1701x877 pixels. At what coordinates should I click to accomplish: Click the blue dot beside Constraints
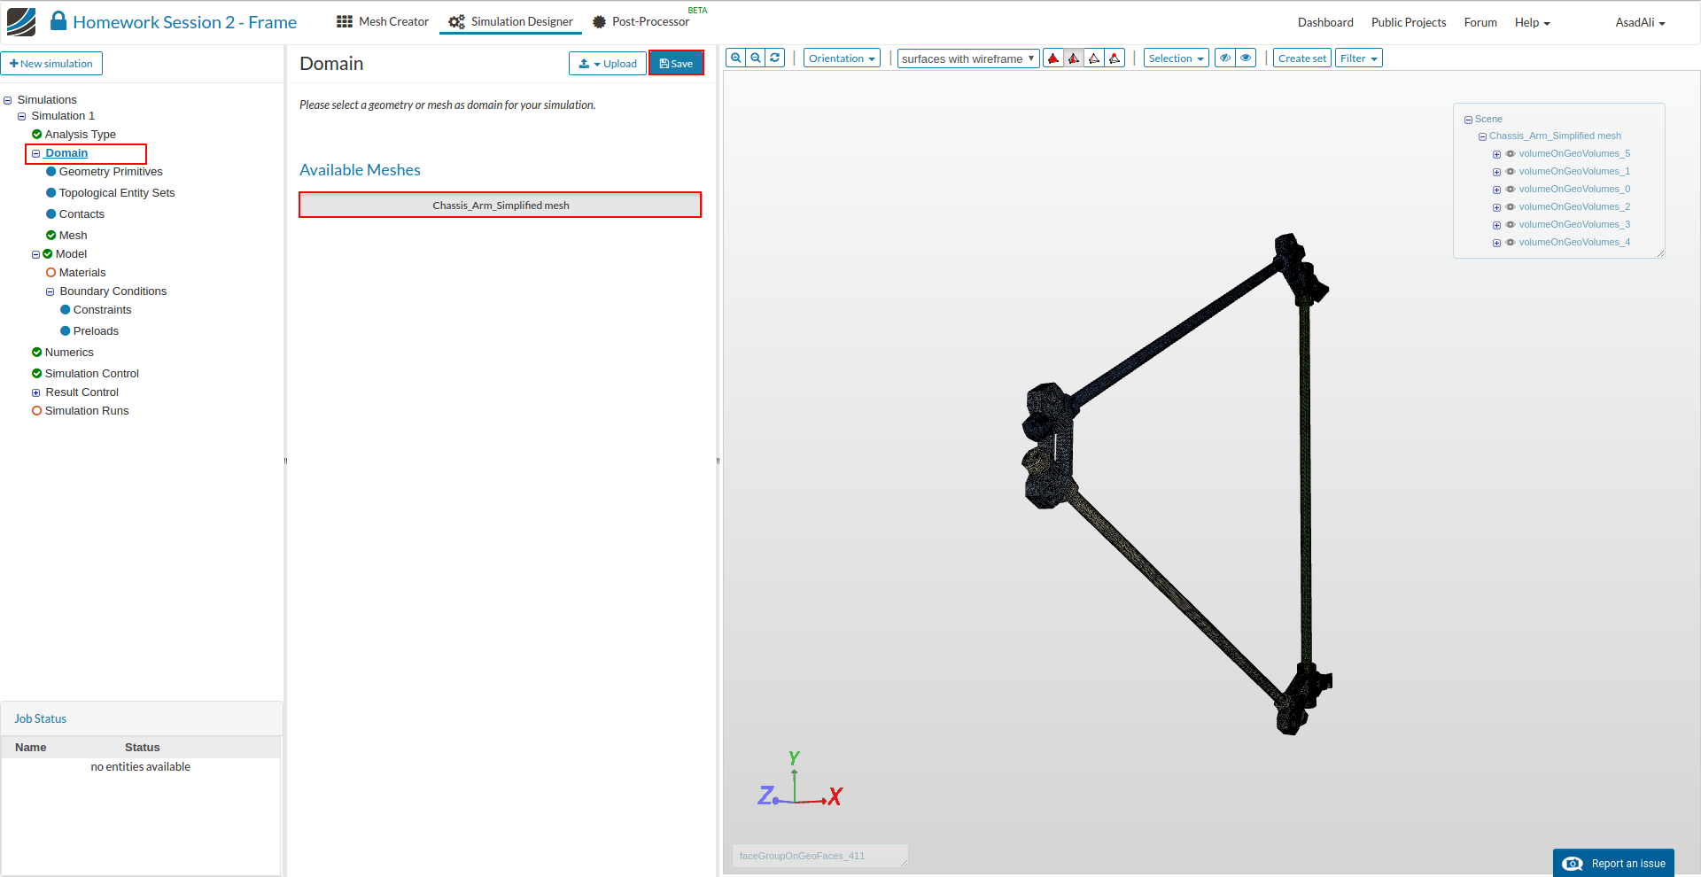(x=65, y=310)
